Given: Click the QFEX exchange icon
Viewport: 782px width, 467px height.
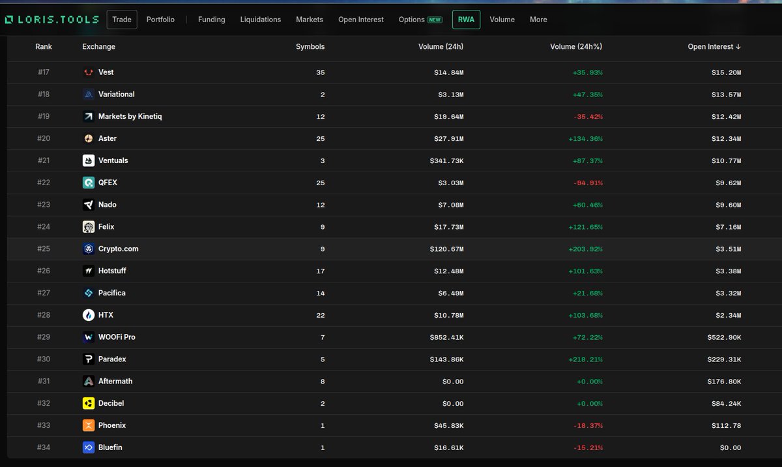Looking at the screenshot, I should [x=89, y=183].
